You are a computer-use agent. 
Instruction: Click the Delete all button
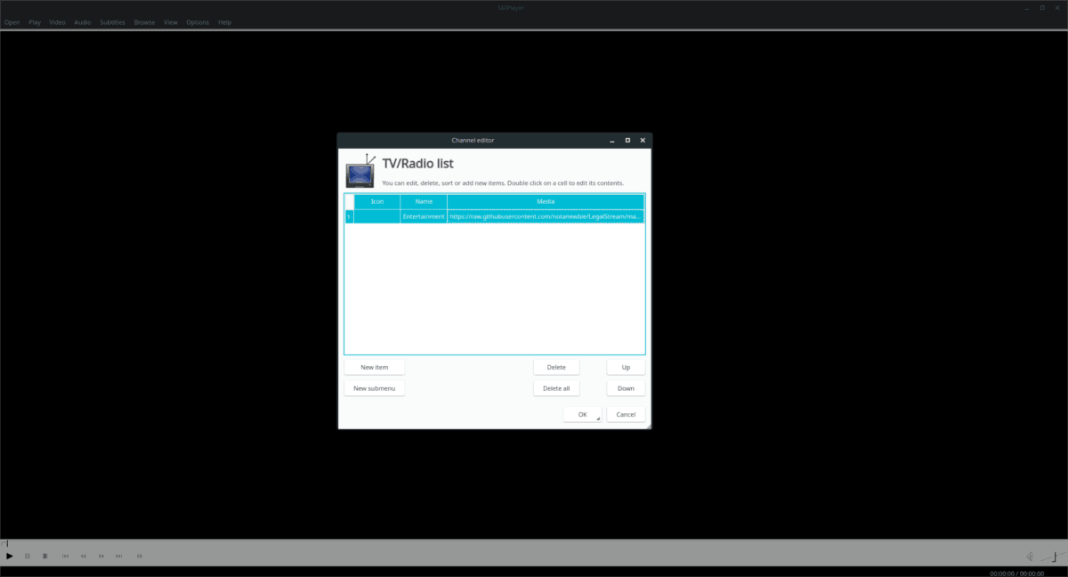click(x=556, y=387)
